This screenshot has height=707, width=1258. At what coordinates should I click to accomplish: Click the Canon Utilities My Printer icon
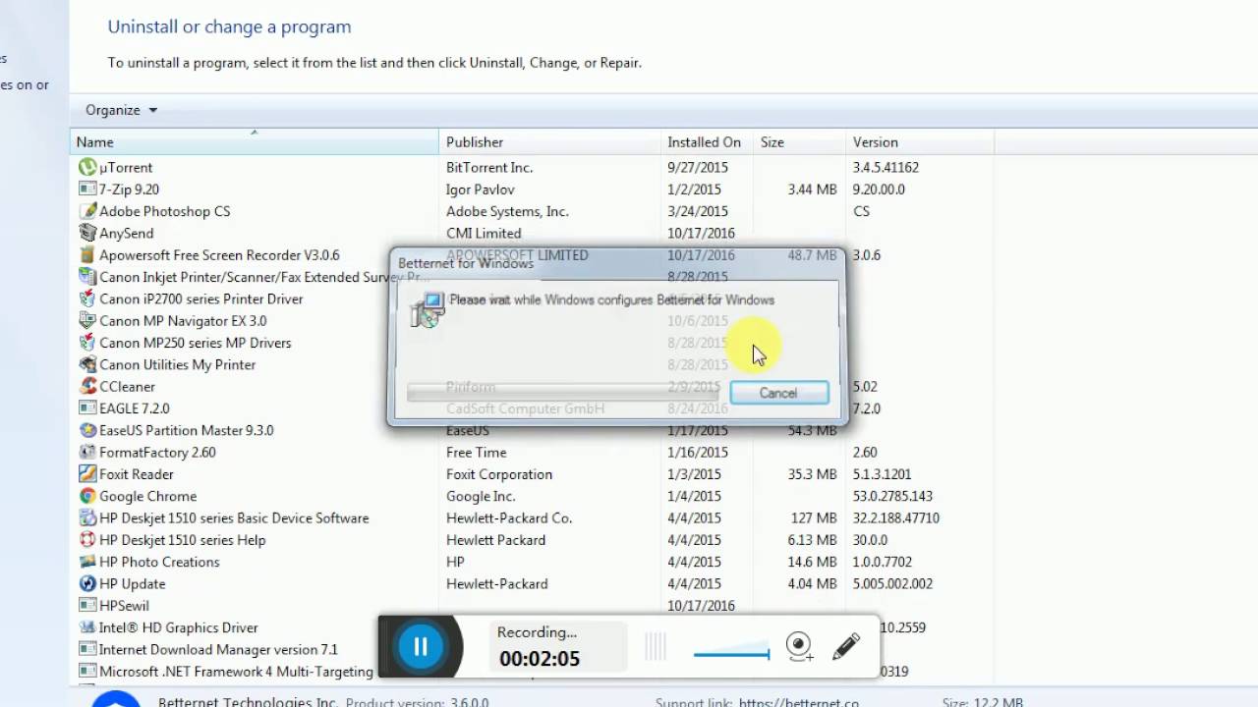tap(87, 365)
